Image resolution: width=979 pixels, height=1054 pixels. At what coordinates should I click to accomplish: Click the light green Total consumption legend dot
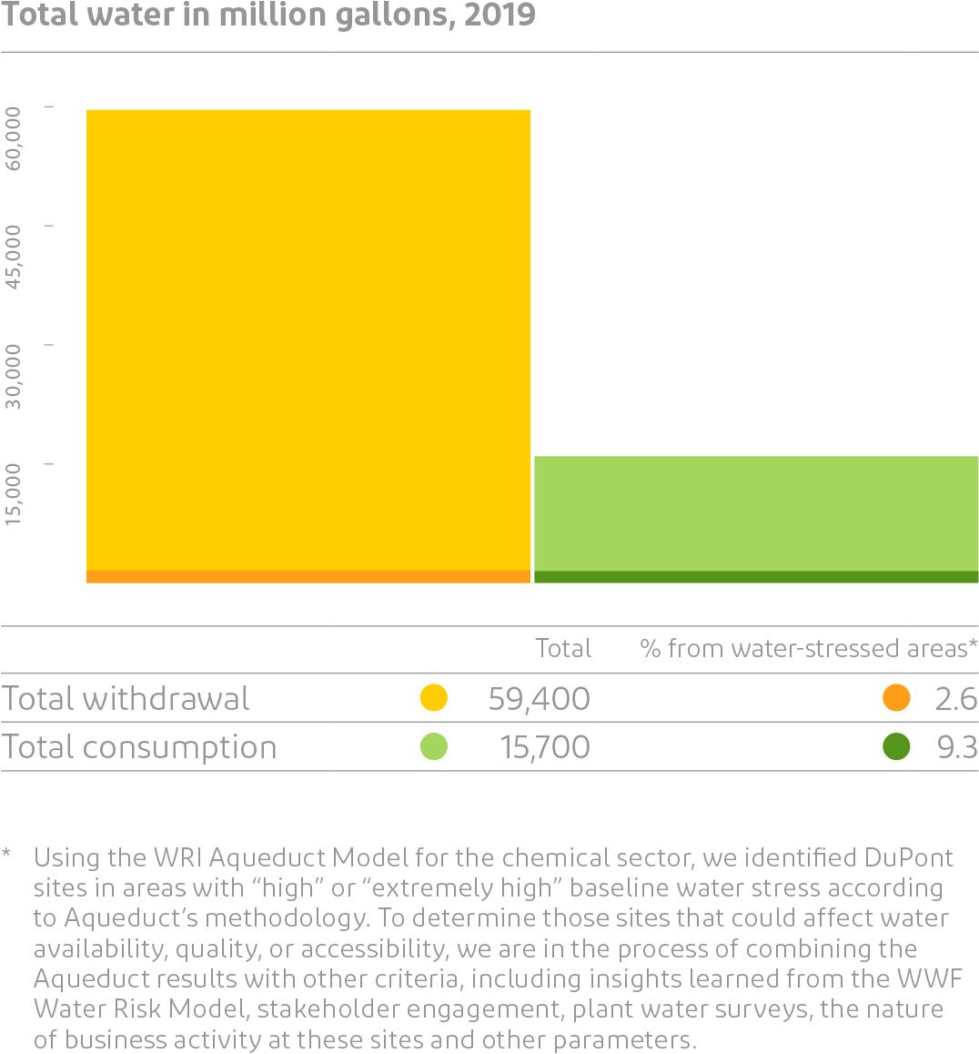click(x=434, y=747)
